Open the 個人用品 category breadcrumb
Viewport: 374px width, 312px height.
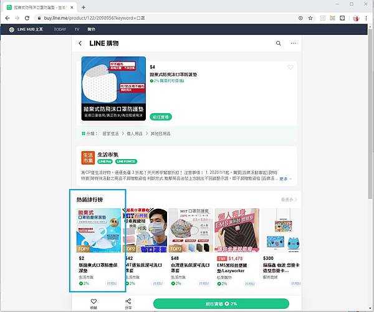coord(134,134)
